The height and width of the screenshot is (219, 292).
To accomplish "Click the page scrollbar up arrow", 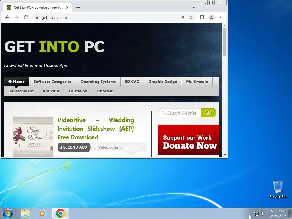I will (225, 25).
